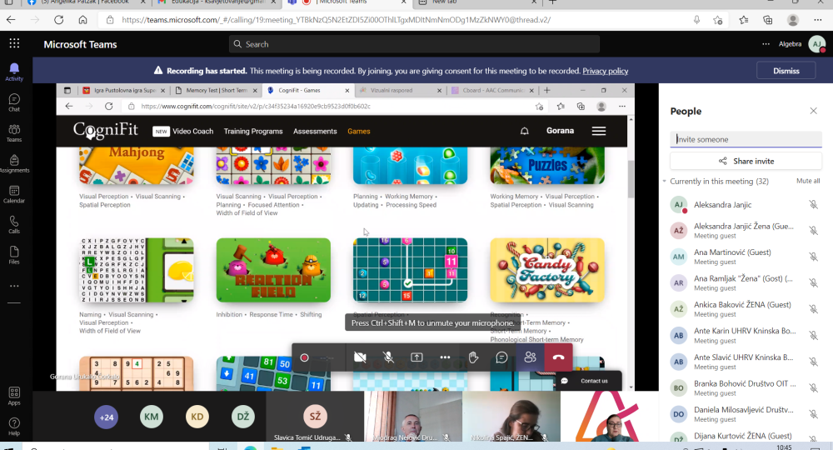Open Calls in the Teams sidebar

14,224
